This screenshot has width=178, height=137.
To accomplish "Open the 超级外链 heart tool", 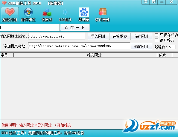I will 10,15.
